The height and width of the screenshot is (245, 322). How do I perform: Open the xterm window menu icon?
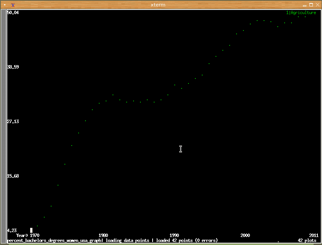coord(13,5)
